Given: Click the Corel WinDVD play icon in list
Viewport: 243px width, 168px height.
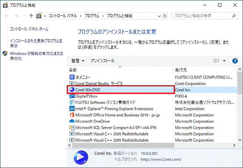Looking at the screenshot, I should click(x=72, y=90).
